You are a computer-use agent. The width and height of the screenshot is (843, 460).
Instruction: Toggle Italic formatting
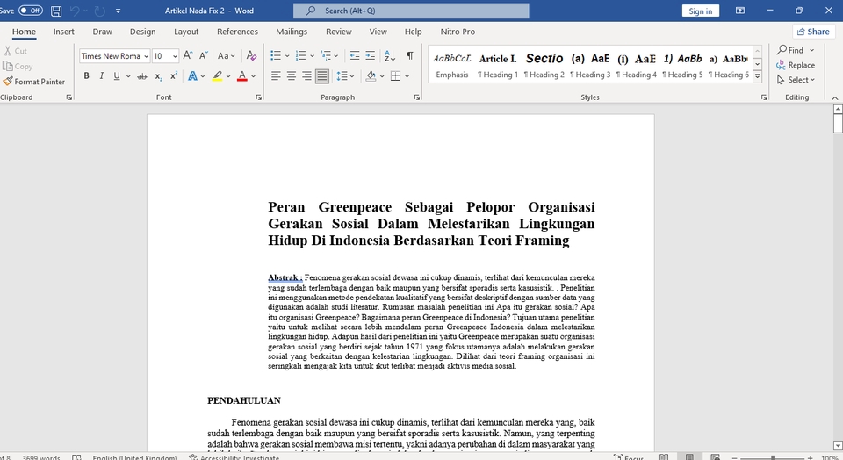click(101, 76)
